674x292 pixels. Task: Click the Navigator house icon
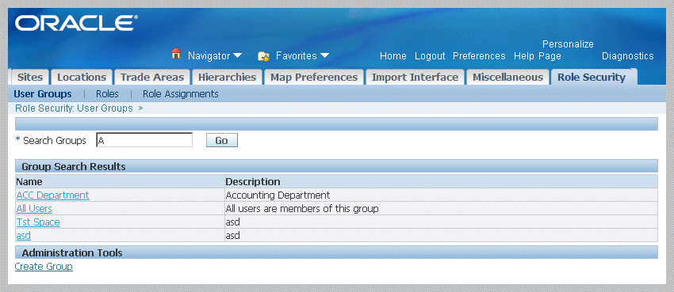click(x=176, y=54)
